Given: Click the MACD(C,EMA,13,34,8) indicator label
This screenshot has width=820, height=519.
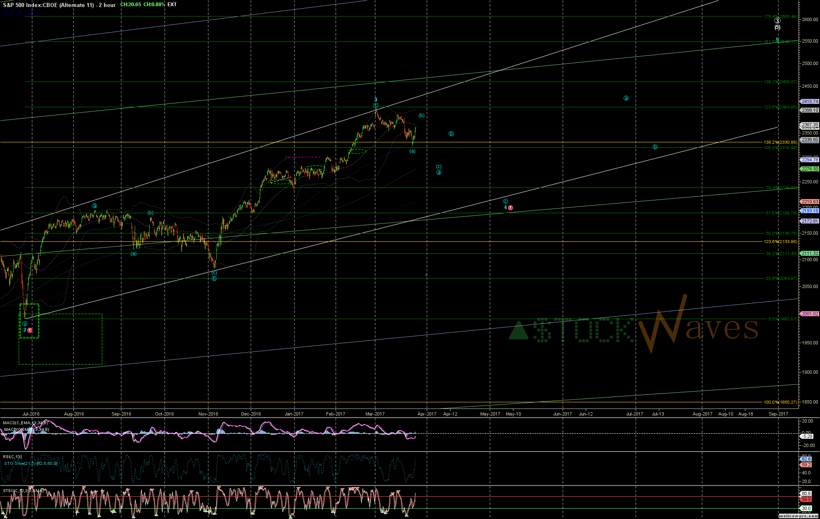Looking at the screenshot, I should click(26, 423).
